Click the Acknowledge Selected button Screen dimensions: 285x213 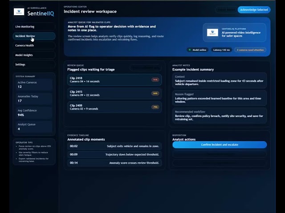click(254, 10)
